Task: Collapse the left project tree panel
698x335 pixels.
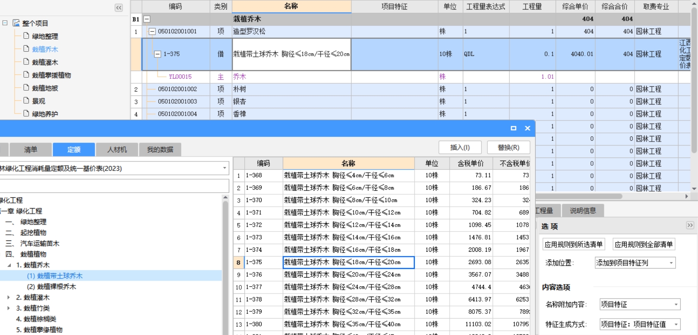Action: click(119, 7)
